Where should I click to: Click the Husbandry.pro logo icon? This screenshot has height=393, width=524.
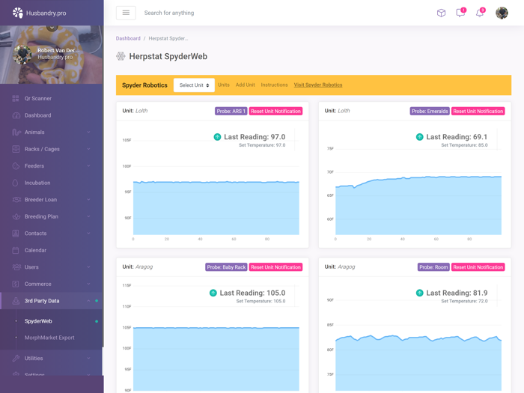(18, 13)
